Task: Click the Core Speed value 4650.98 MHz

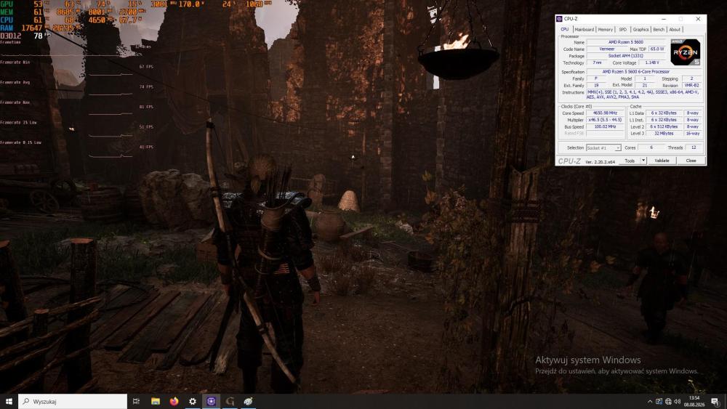Action: click(605, 113)
